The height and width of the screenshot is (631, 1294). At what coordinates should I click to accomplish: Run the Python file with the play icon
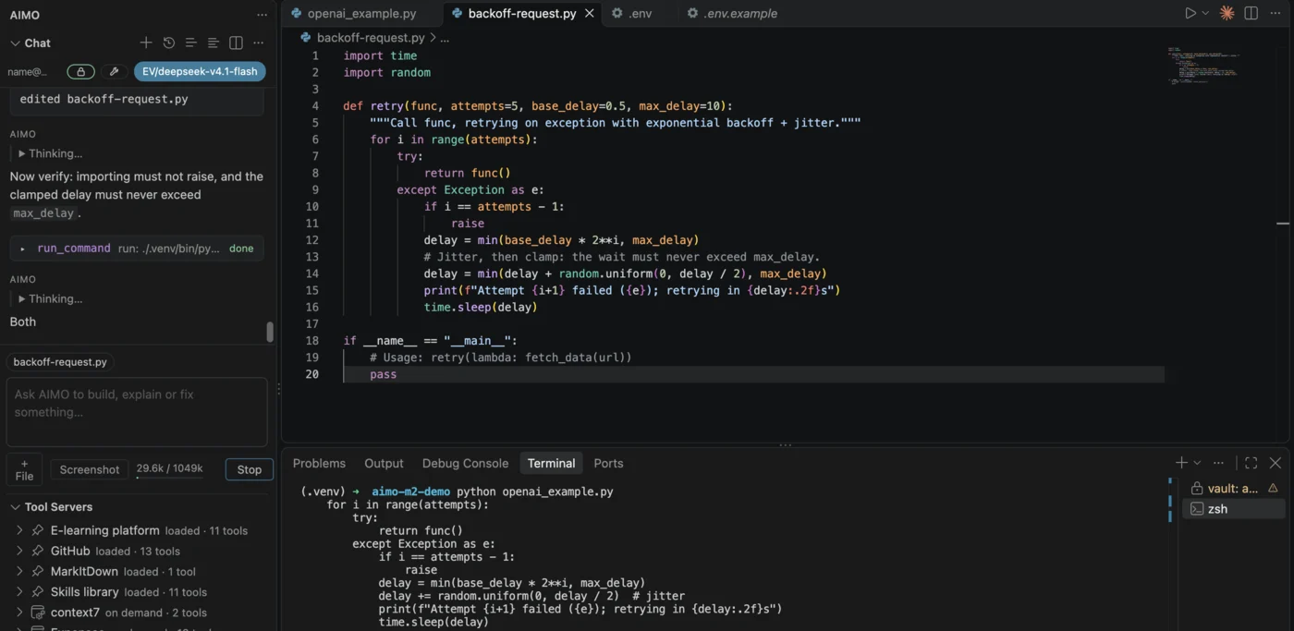1190,13
